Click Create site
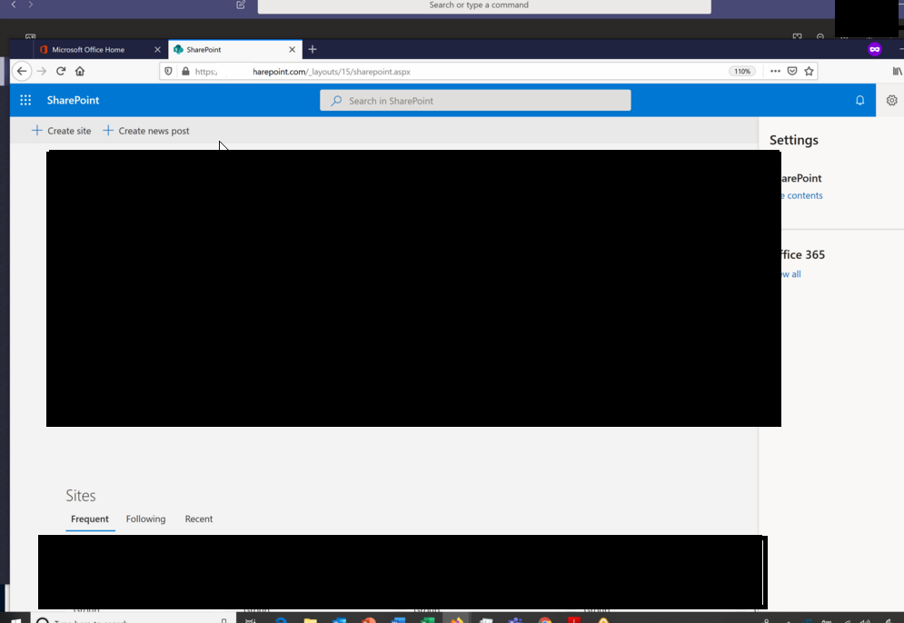Image resolution: width=904 pixels, height=623 pixels. click(61, 131)
